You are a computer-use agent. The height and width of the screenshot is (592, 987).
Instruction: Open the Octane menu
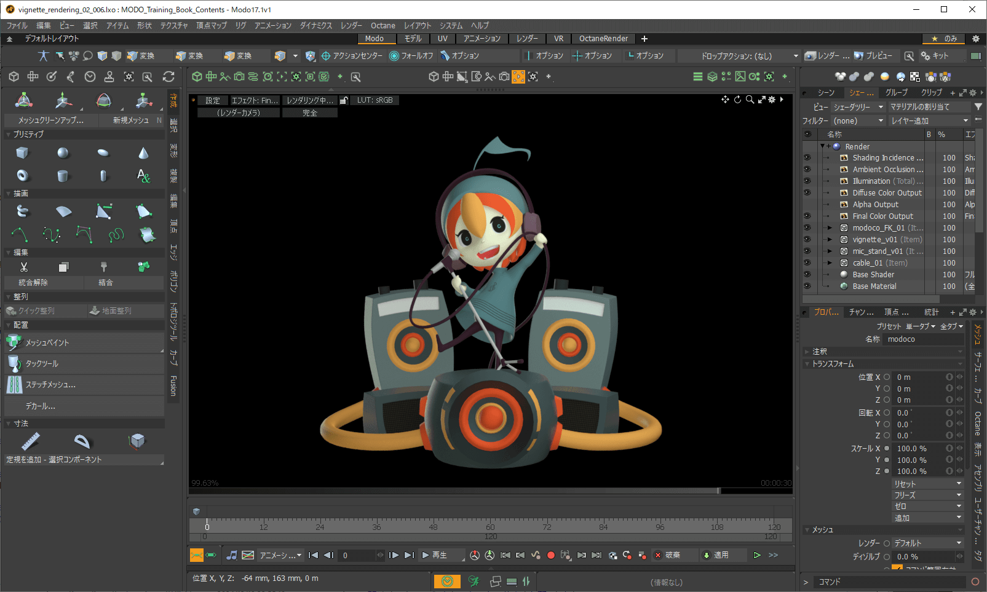point(383,25)
